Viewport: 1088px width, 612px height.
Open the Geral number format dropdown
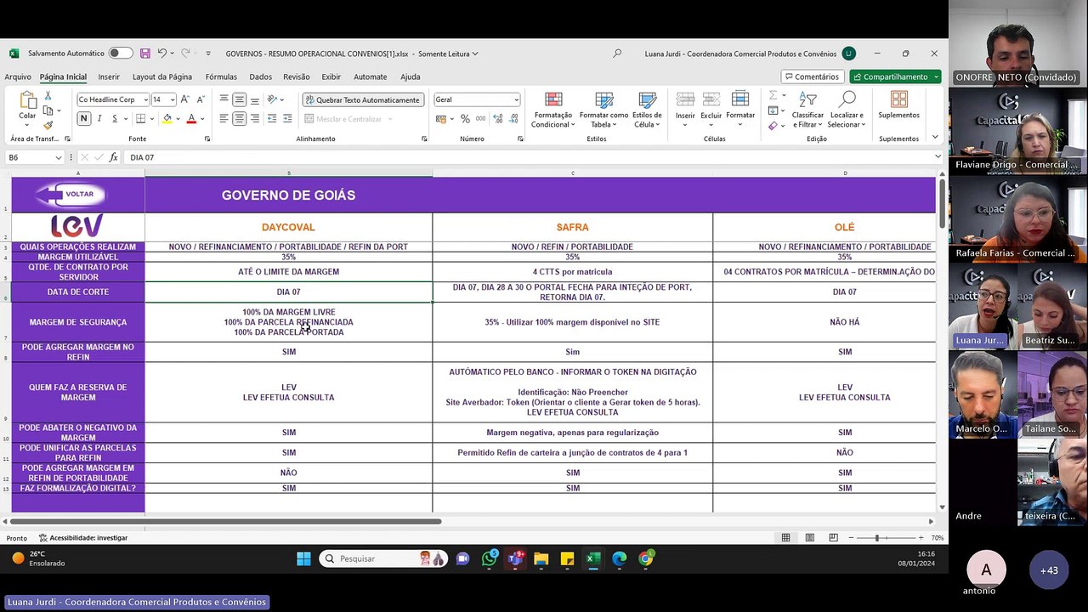pyautogui.click(x=516, y=99)
